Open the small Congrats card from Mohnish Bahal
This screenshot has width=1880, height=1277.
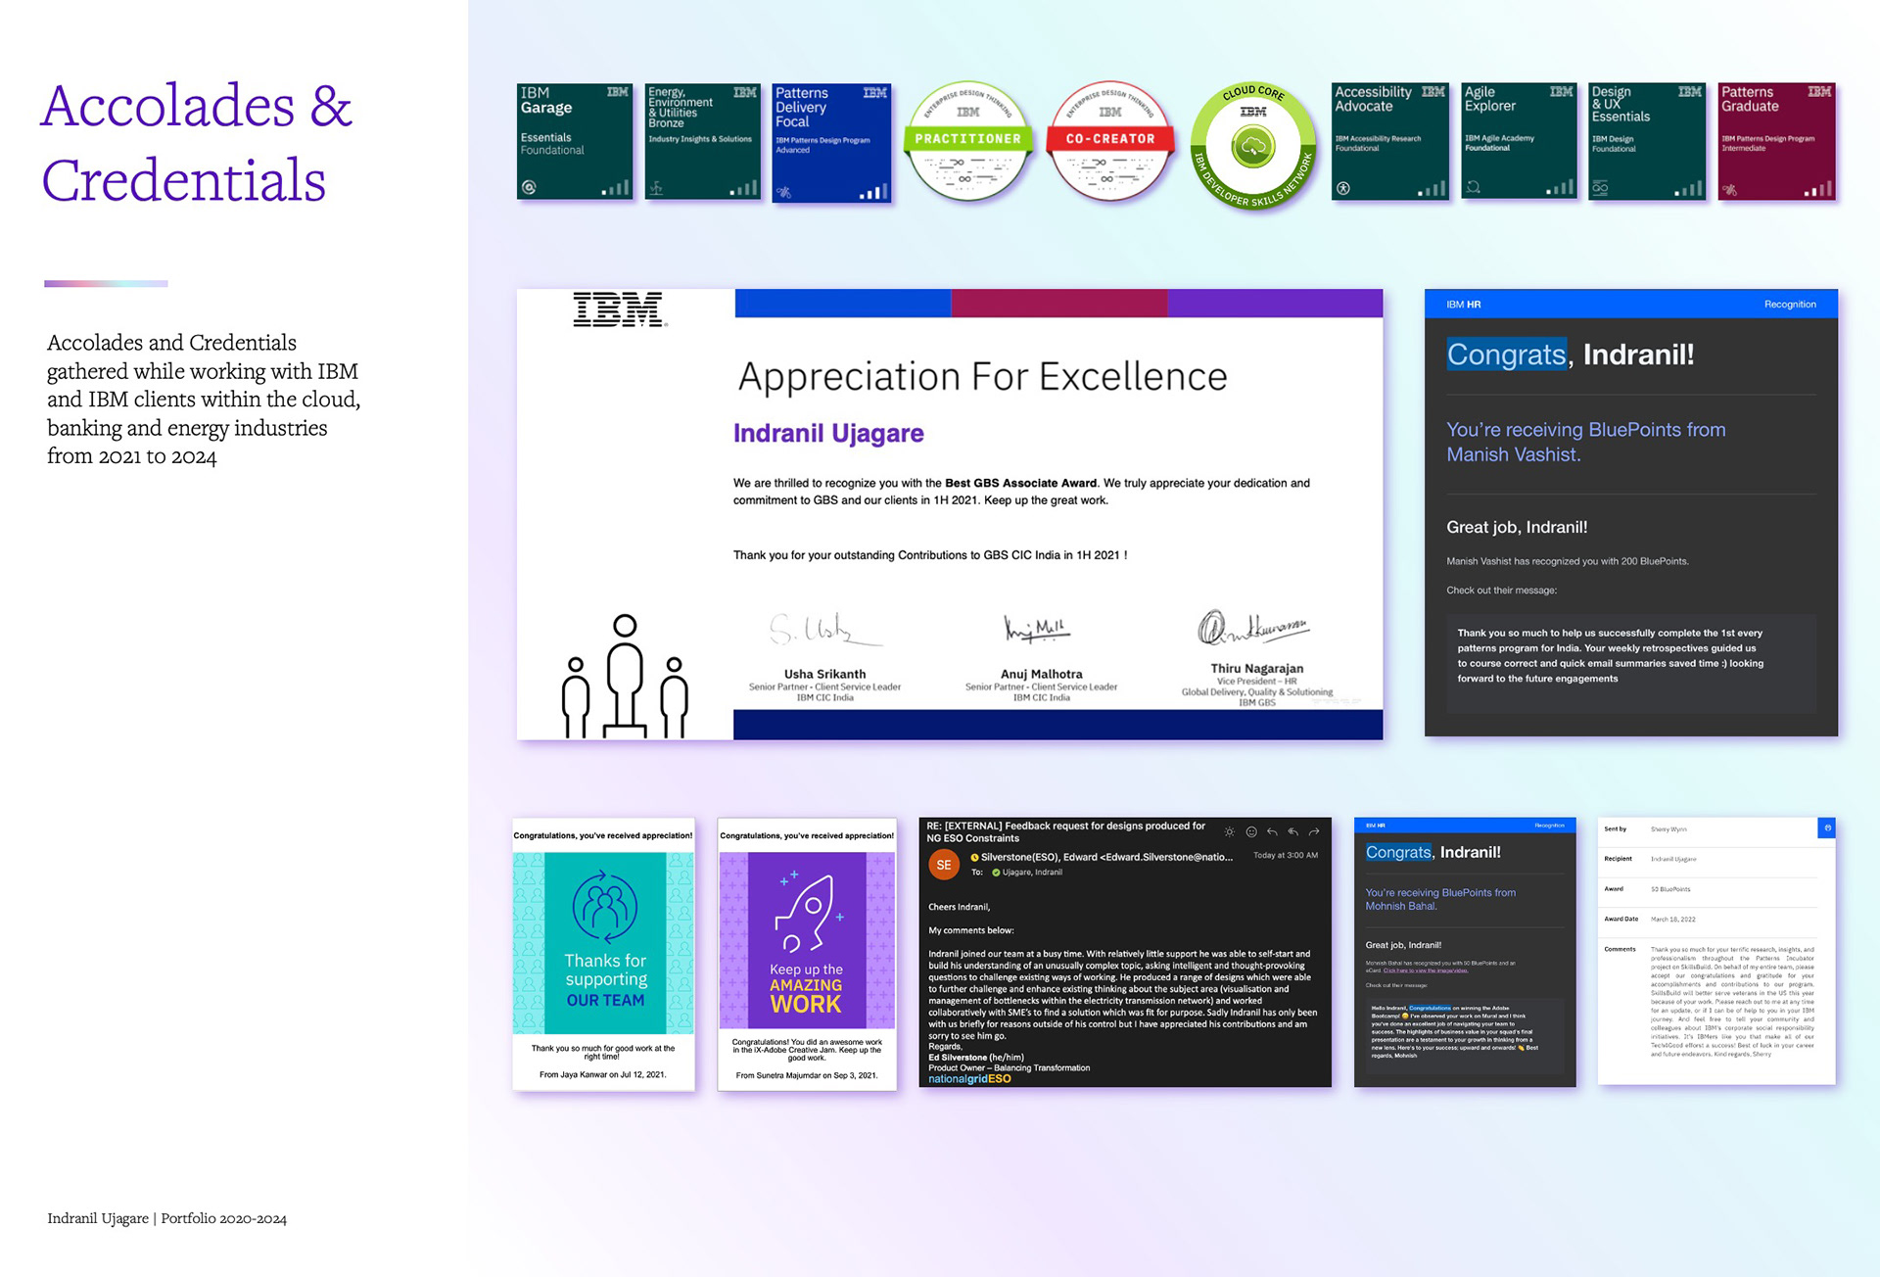tap(1465, 952)
